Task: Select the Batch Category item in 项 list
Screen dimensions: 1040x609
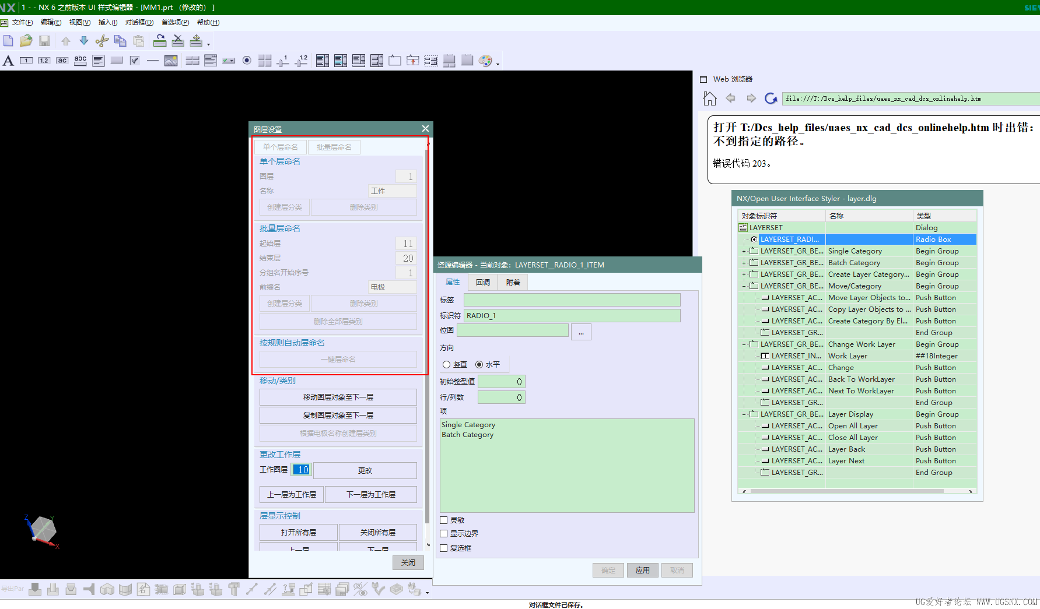Action: point(468,435)
